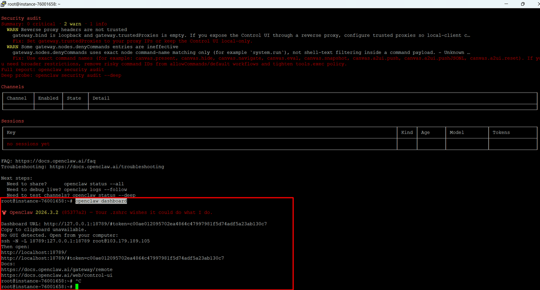Click the red OpenClaw lobster icon

click(x=4, y=212)
